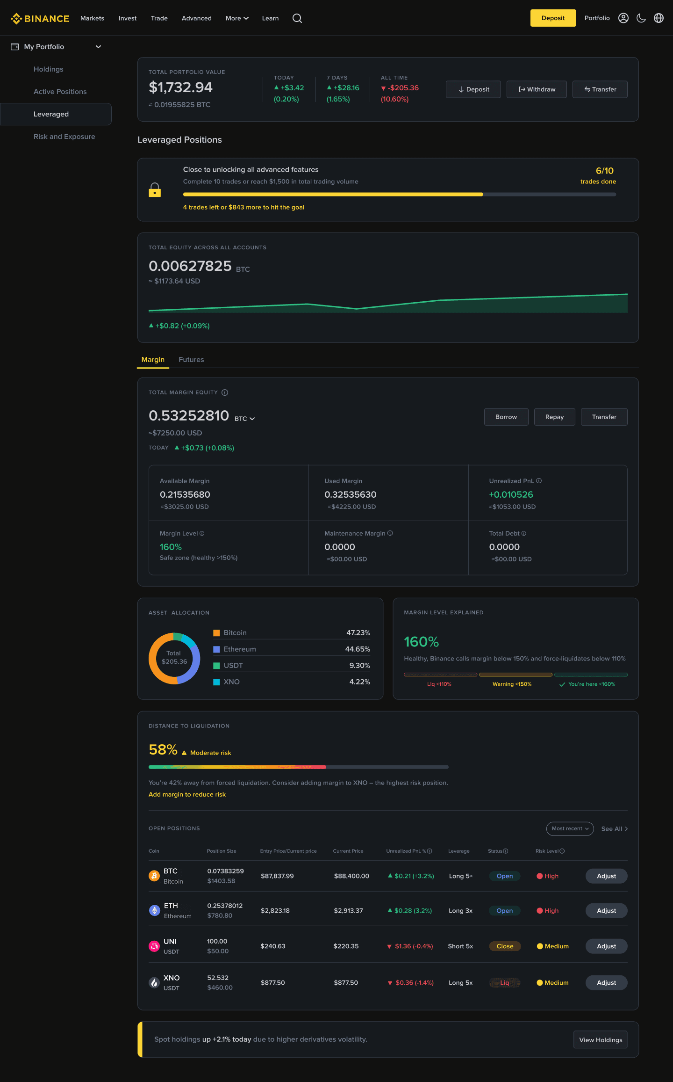Click the lock icon in unlock banner
Viewport: 673px width, 1082px height.
click(x=155, y=189)
